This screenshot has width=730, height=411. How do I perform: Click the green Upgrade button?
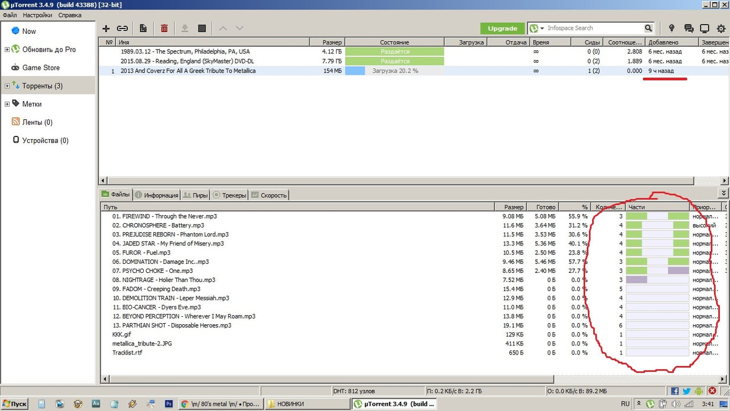click(502, 28)
